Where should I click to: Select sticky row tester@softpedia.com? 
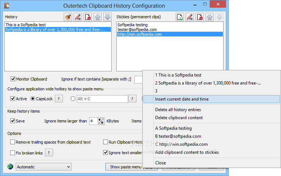coord(170,30)
